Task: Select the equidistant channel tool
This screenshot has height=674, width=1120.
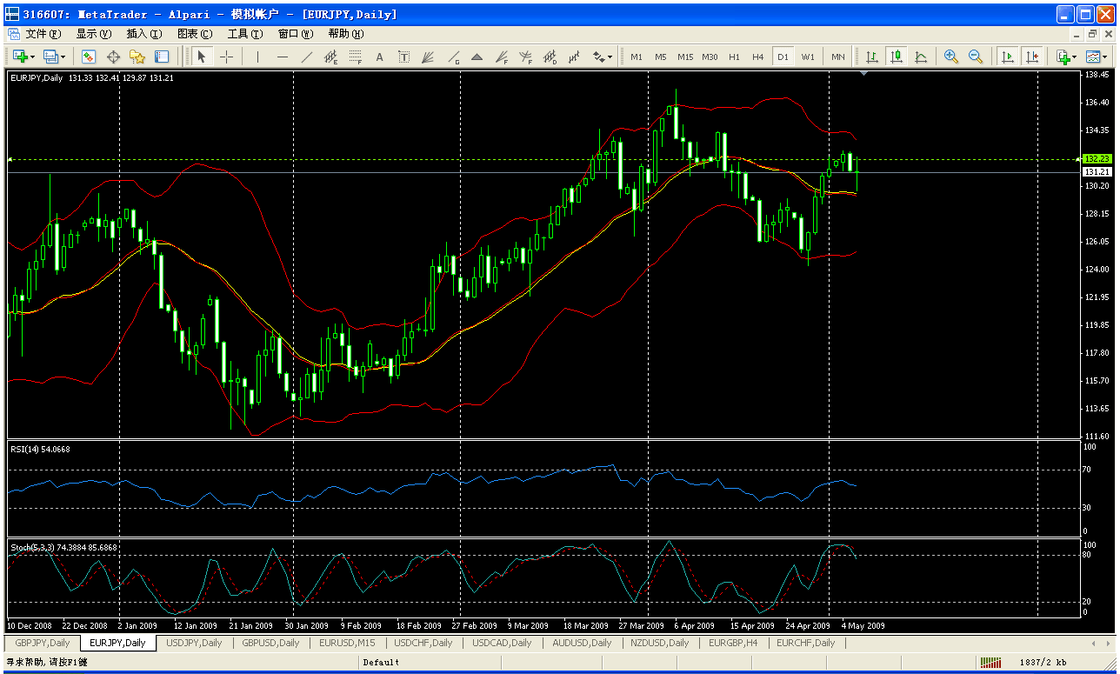Action: point(330,57)
